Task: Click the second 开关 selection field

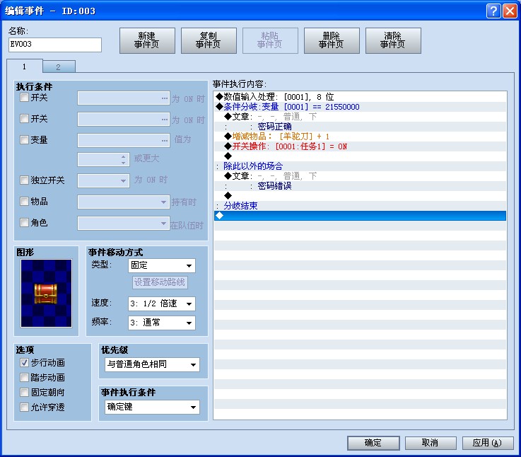Action: (x=124, y=119)
